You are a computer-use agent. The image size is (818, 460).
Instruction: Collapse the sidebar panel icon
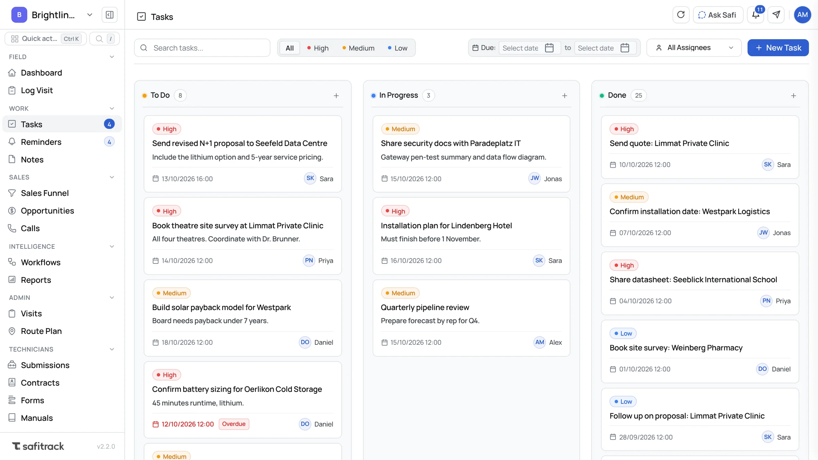click(109, 15)
